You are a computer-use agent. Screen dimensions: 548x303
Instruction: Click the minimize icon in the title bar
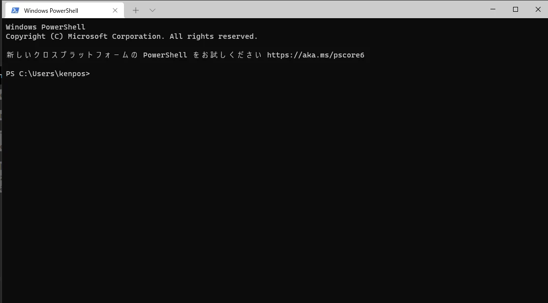pos(492,9)
